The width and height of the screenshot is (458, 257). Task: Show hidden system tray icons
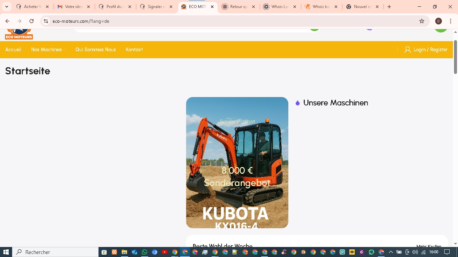[x=391, y=252]
